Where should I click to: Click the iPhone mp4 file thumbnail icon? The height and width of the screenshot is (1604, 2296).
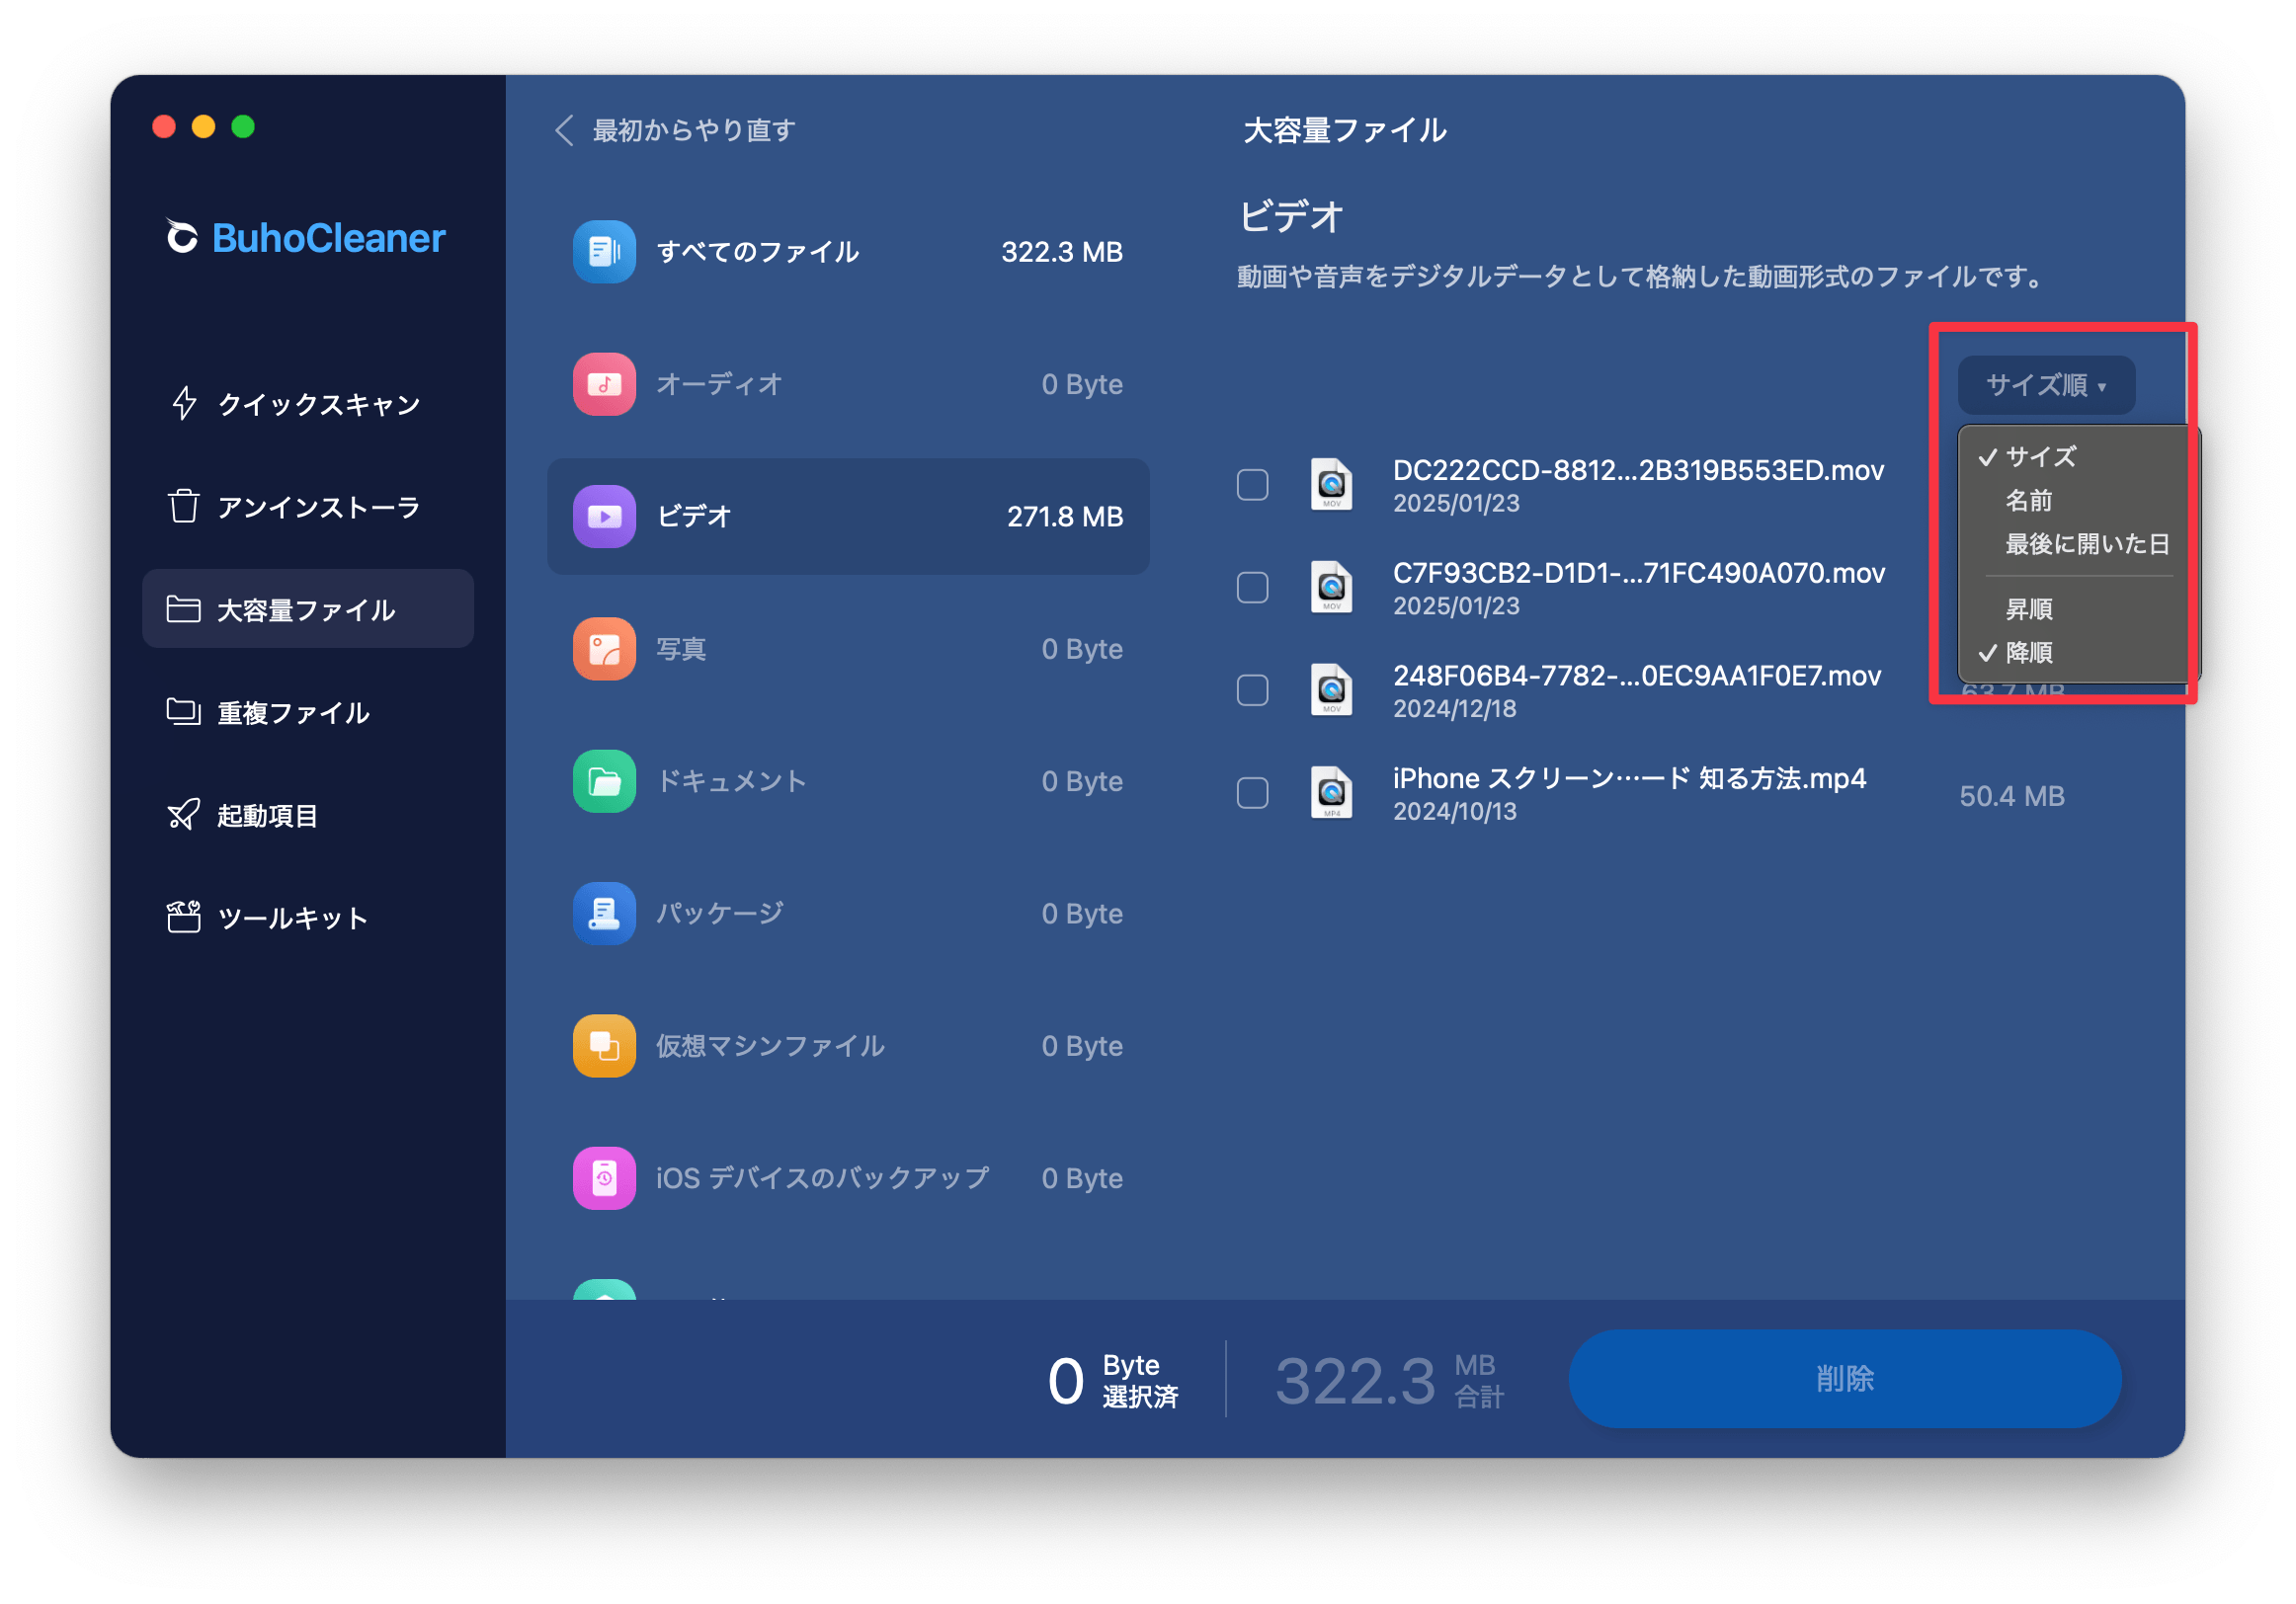[x=1332, y=794]
